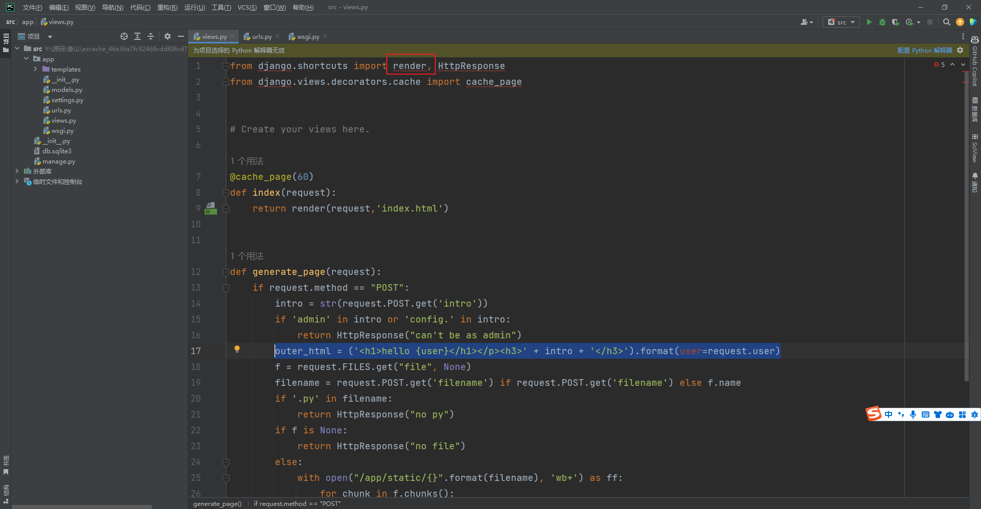Screen dimensions: 981x509
Task: Click the Project panel horizontal scrollbar
Action: coord(82,507)
